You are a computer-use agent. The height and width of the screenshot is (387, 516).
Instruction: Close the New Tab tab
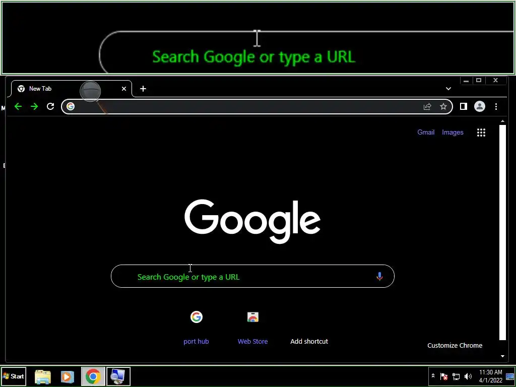124,89
